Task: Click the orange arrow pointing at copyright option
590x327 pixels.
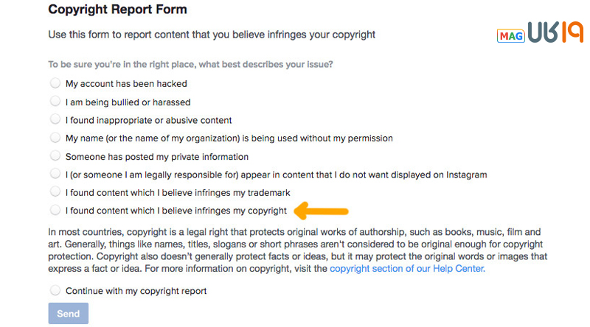Action: pyautogui.click(x=321, y=211)
